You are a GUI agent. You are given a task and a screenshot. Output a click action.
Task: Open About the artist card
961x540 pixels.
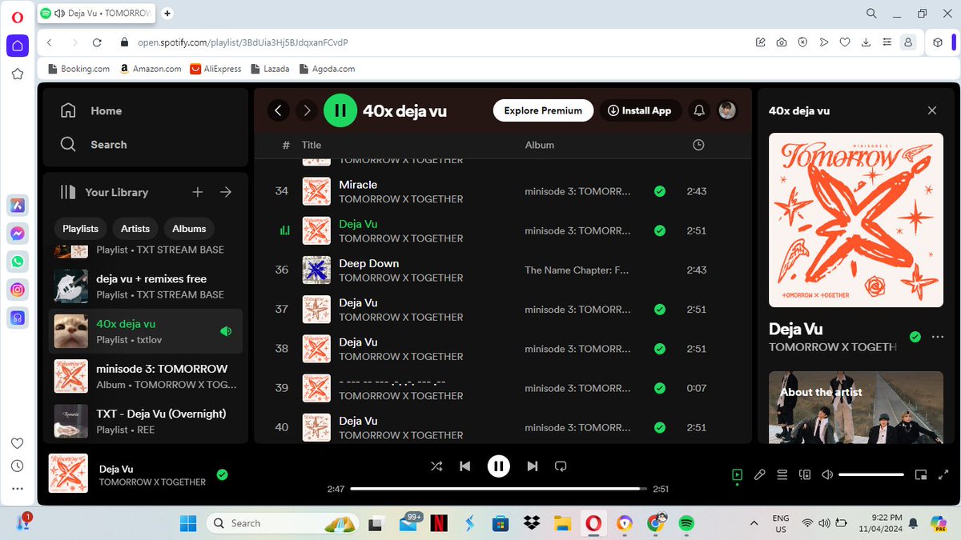tap(856, 407)
